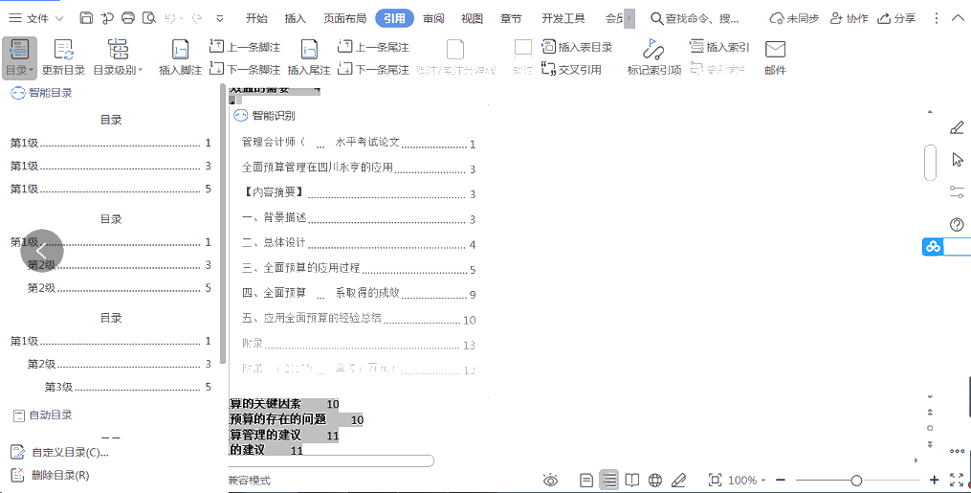The width and height of the screenshot is (971, 493).
Task: Go to next footnote (下一条脚注)
Action: [x=245, y=69]
